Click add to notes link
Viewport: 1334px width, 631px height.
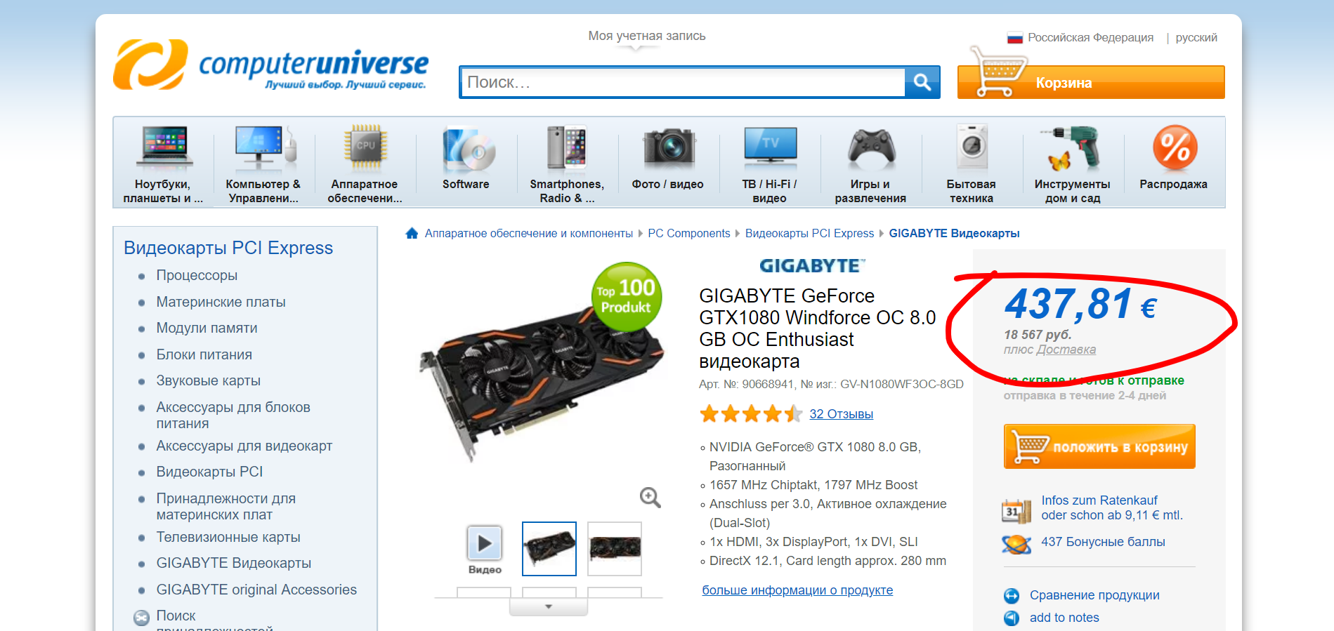1064,618
